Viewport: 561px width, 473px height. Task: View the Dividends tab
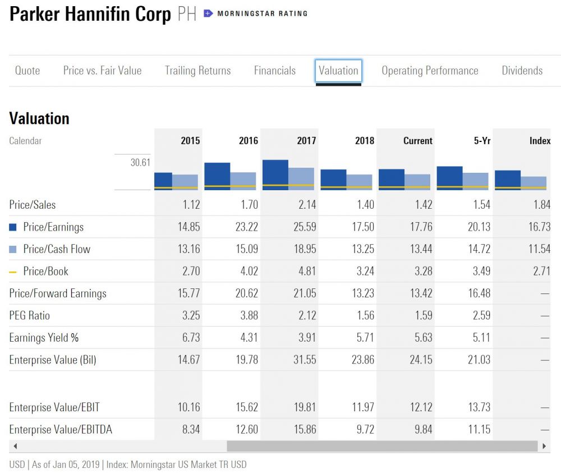(522, 71)
